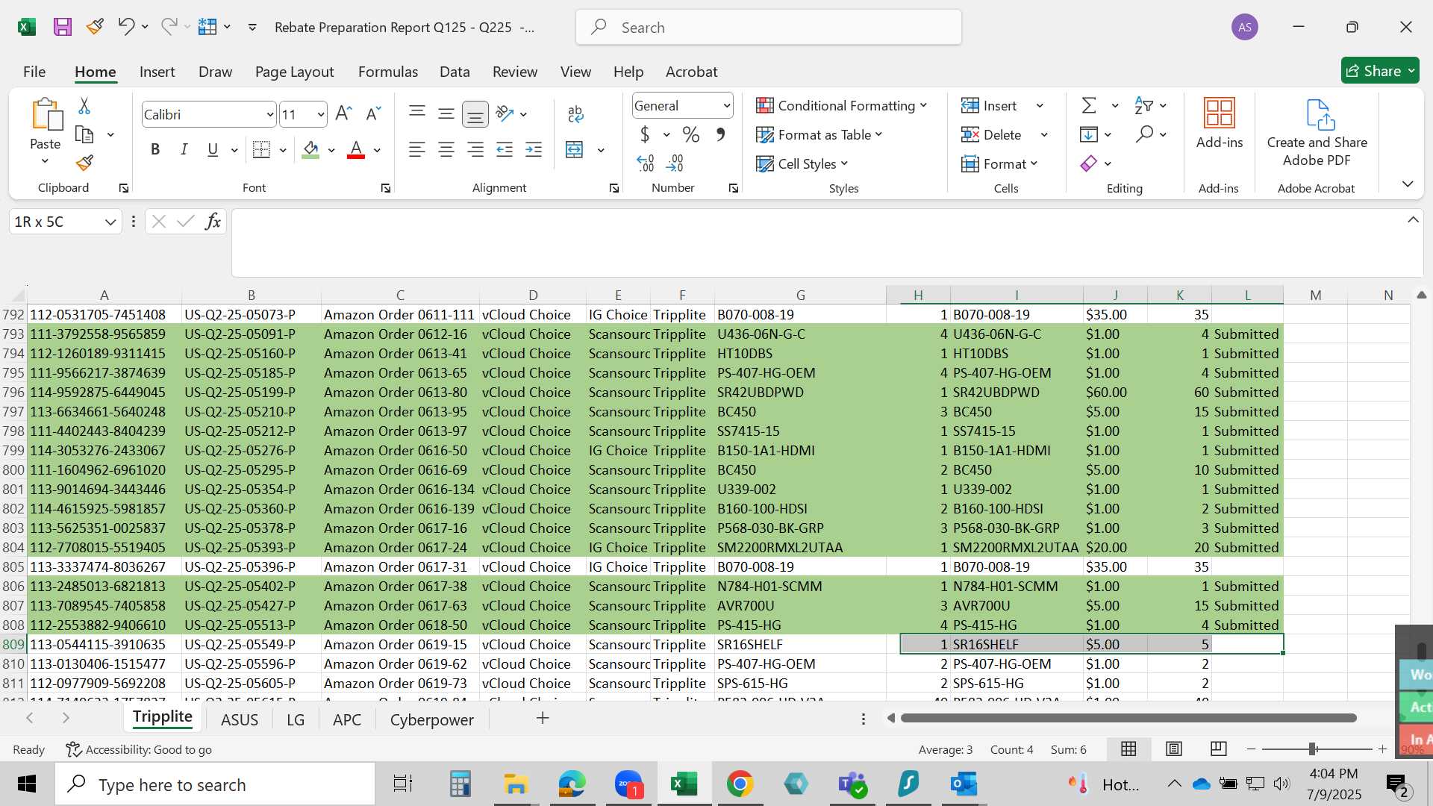This screenshot has width=1433, height=806.
Task: Open the font size 11 dropdown
Action: click(x=321, y=115)
